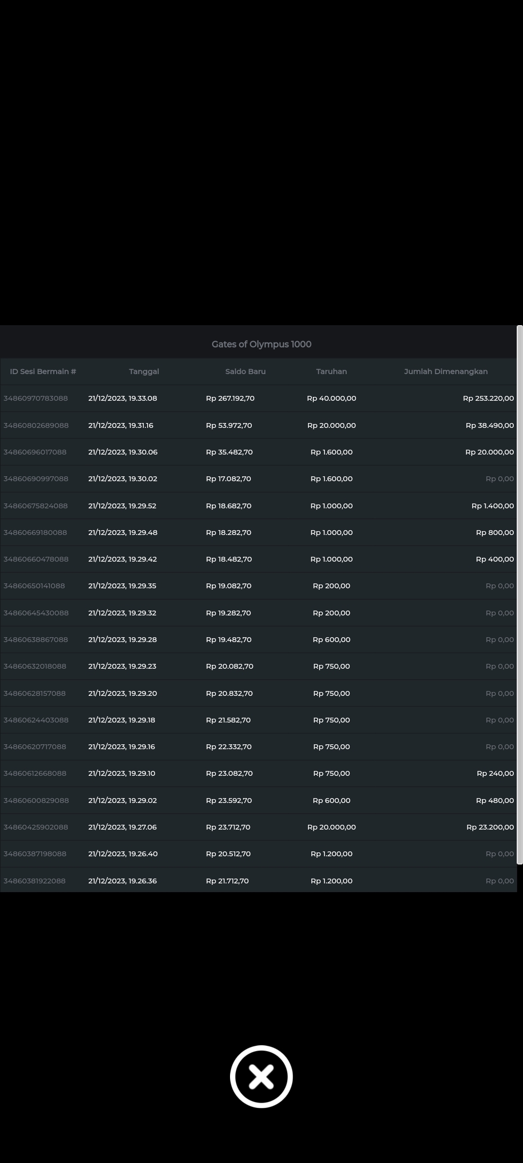523x1163 pixels.
Task: Select the win amount Rp 253.220,00
Action: click(488, 398)
